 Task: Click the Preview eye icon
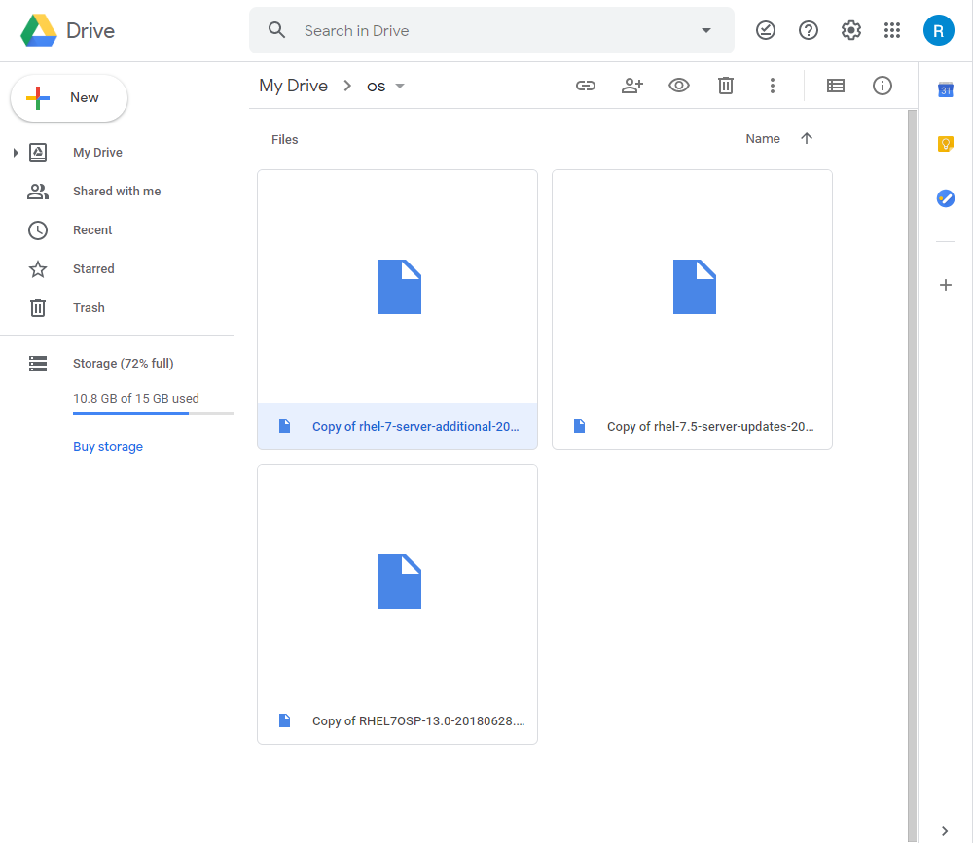[x=679, y=86]
